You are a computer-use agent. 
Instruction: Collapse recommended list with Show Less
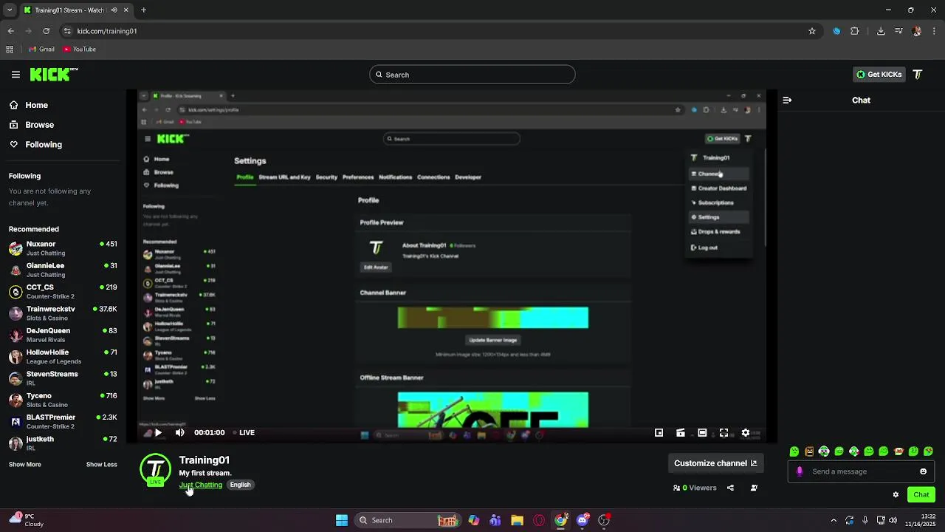pos(102,465)
